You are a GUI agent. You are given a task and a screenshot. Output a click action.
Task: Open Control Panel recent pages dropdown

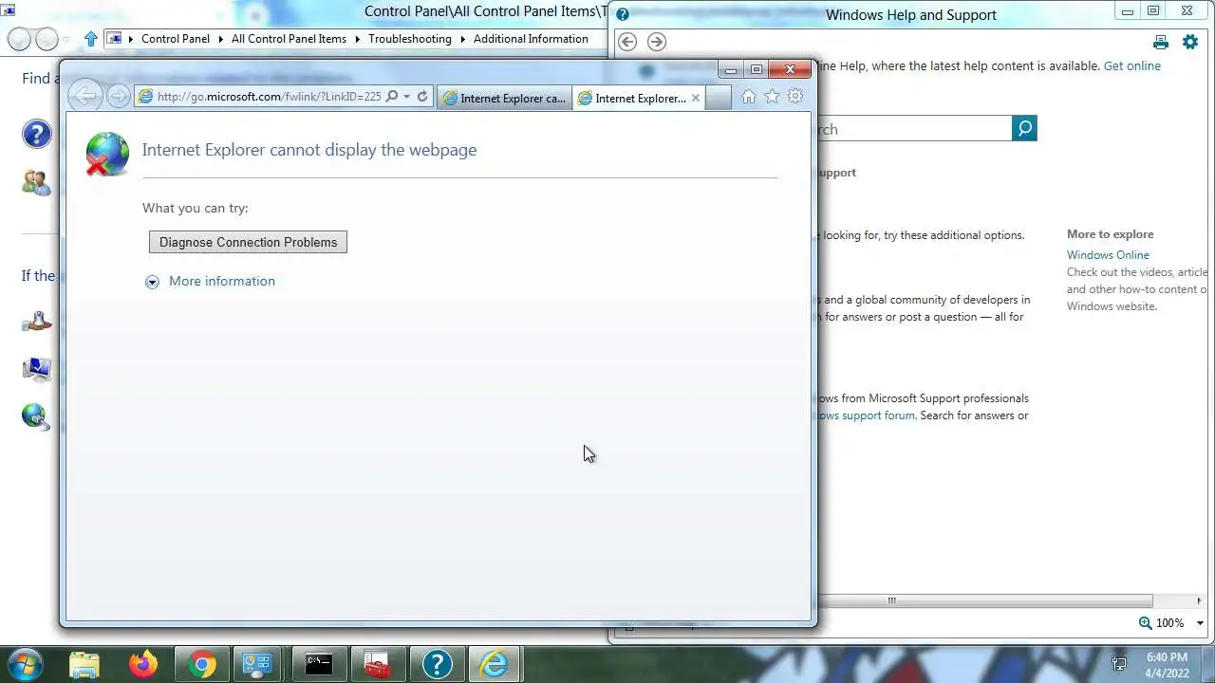pos(66,40)
